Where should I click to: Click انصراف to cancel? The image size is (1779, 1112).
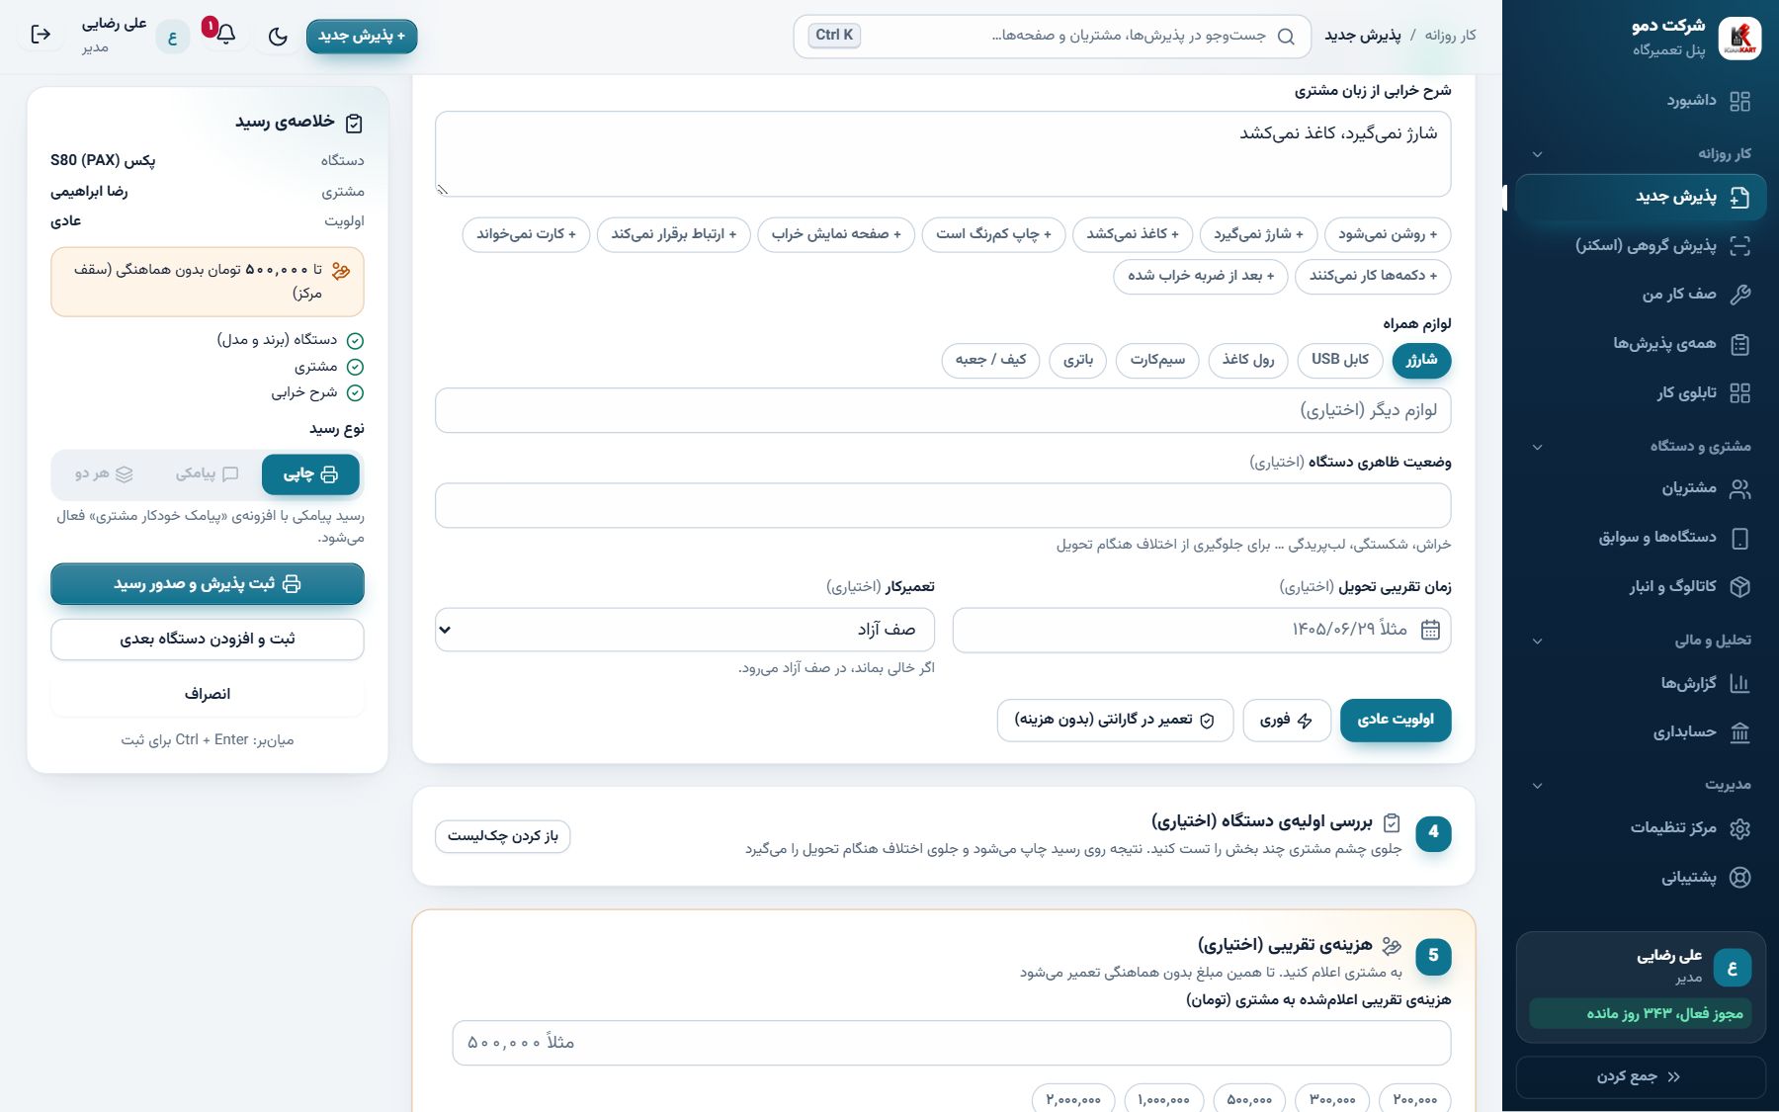tap(208, 694)
